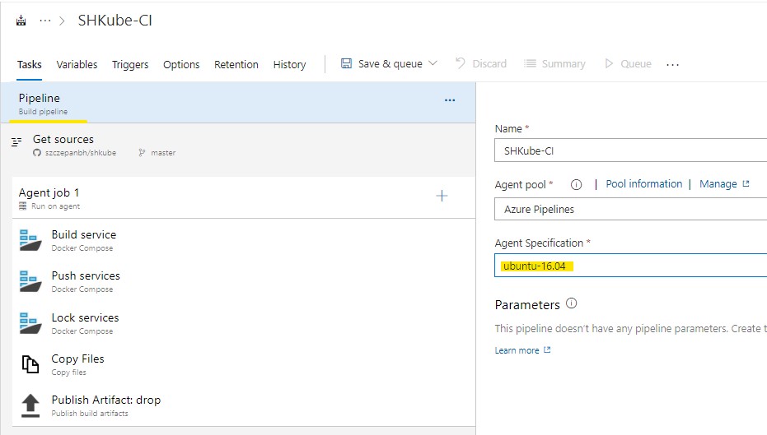Open the Pipeline row ellipsis menu
Screen dimensions: 767x435
pos(450,100)
